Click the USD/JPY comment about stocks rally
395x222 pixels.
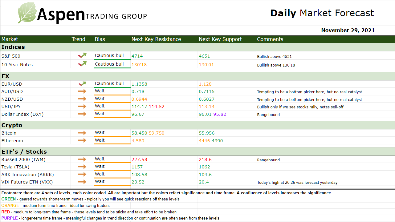coord(300,107)
